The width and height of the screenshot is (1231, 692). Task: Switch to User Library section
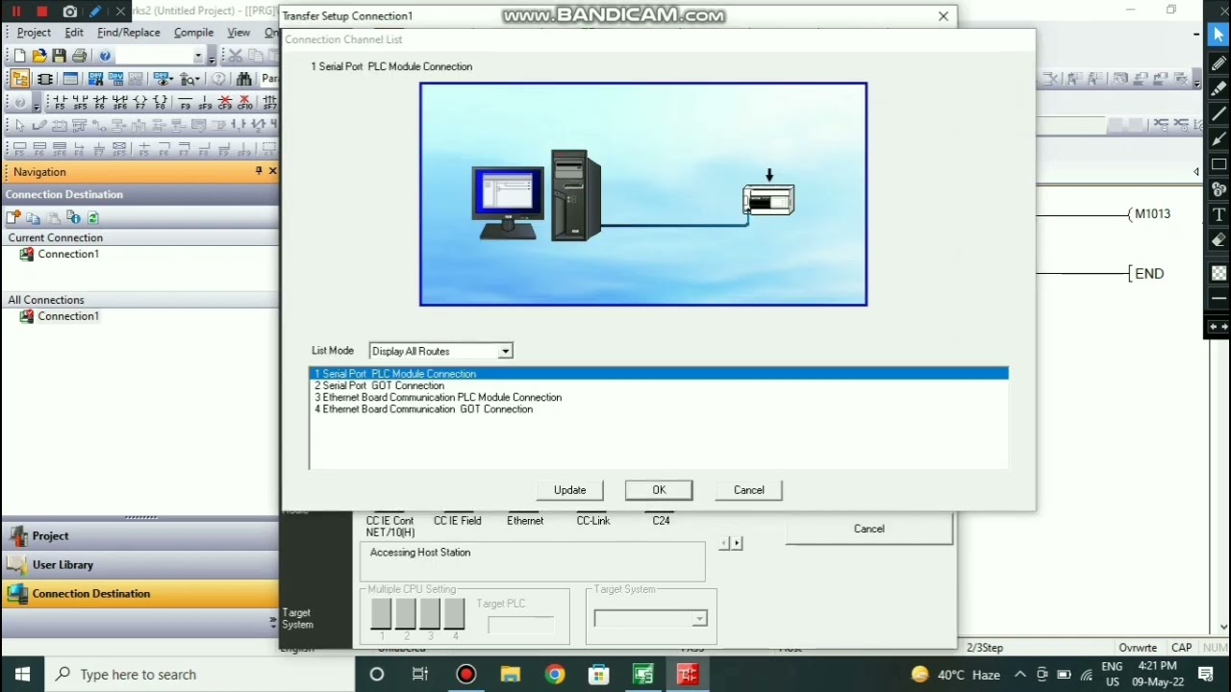[140, 565]
